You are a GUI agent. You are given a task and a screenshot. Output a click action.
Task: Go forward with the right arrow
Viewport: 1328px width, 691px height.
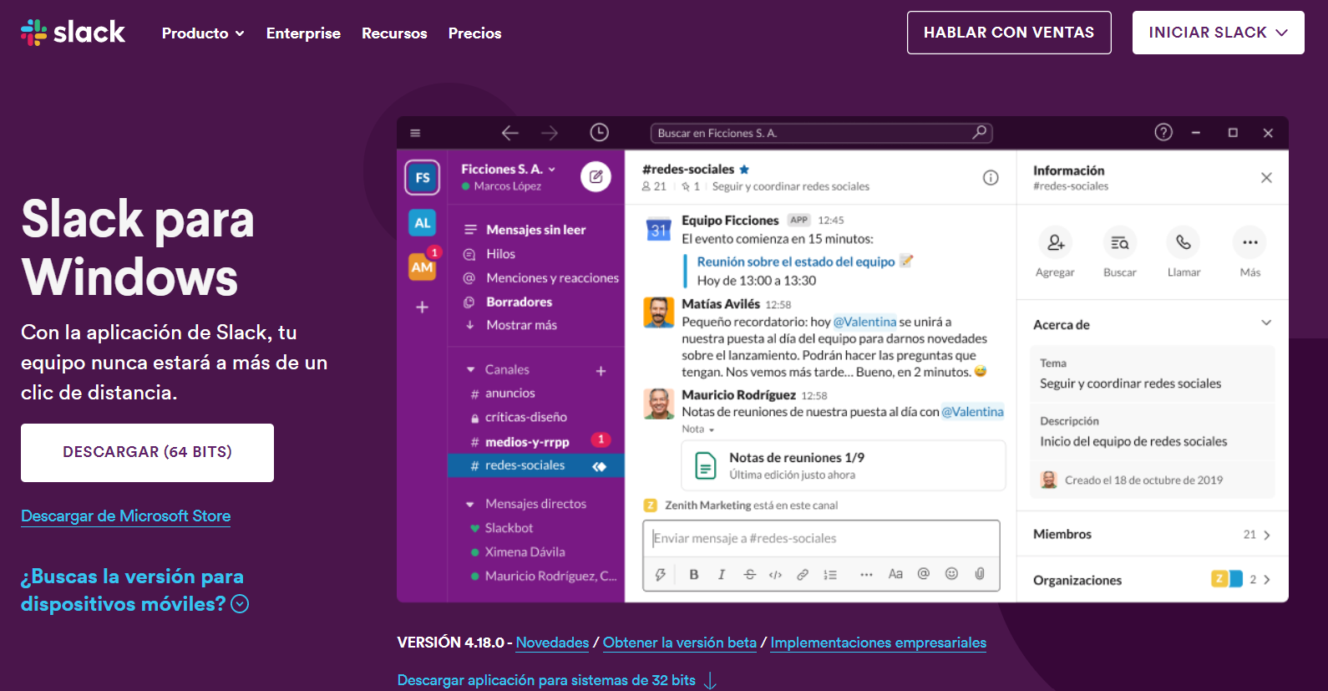coord(550,133)
